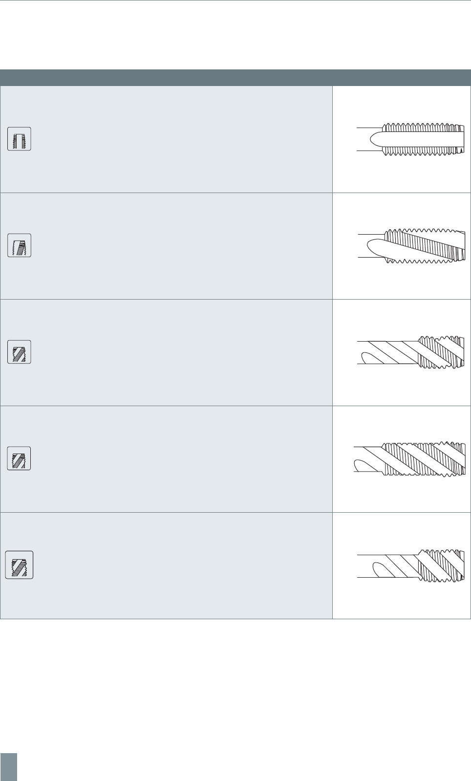Image resolution: width=471 pixels, height=781 pixels.
Task: Click the straight flute tap icon
Action: pos(20,139)
